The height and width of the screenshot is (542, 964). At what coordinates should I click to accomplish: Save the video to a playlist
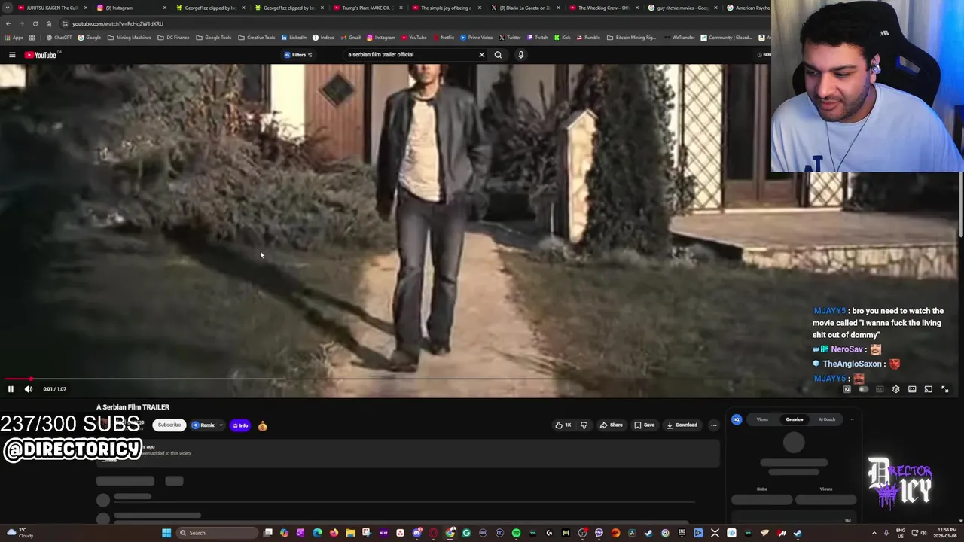(644, 425)
